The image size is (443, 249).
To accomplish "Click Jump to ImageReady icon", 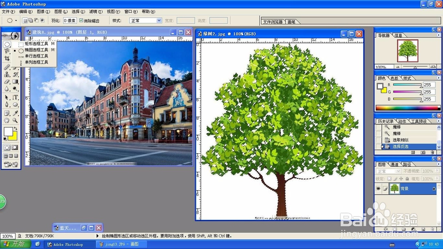I will coord(11,164).
